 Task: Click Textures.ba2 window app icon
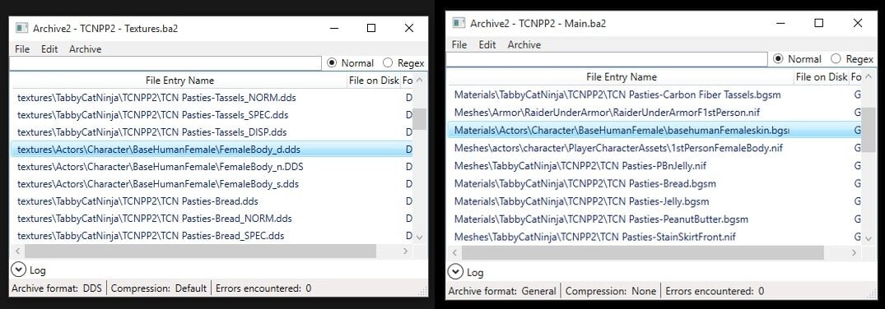click(x=21, y=28)
